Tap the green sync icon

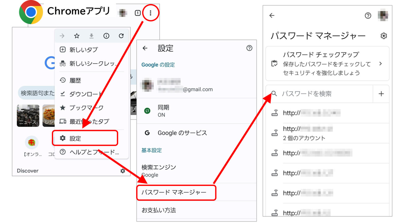point(147,111)
